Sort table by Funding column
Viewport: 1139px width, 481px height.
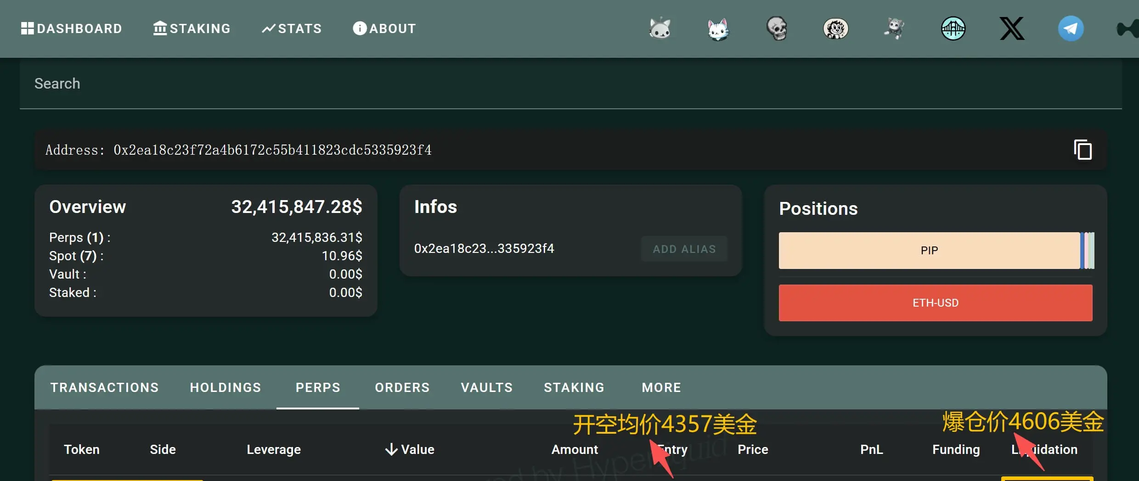pyautogui.click(x=956, y=450)
